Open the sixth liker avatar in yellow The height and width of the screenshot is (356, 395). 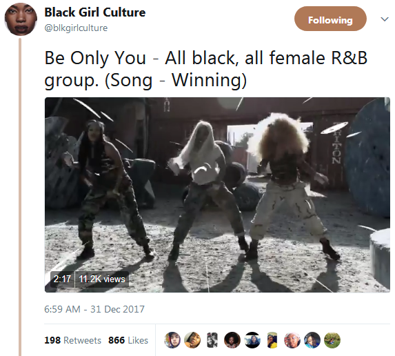click(x=272, y=340)
